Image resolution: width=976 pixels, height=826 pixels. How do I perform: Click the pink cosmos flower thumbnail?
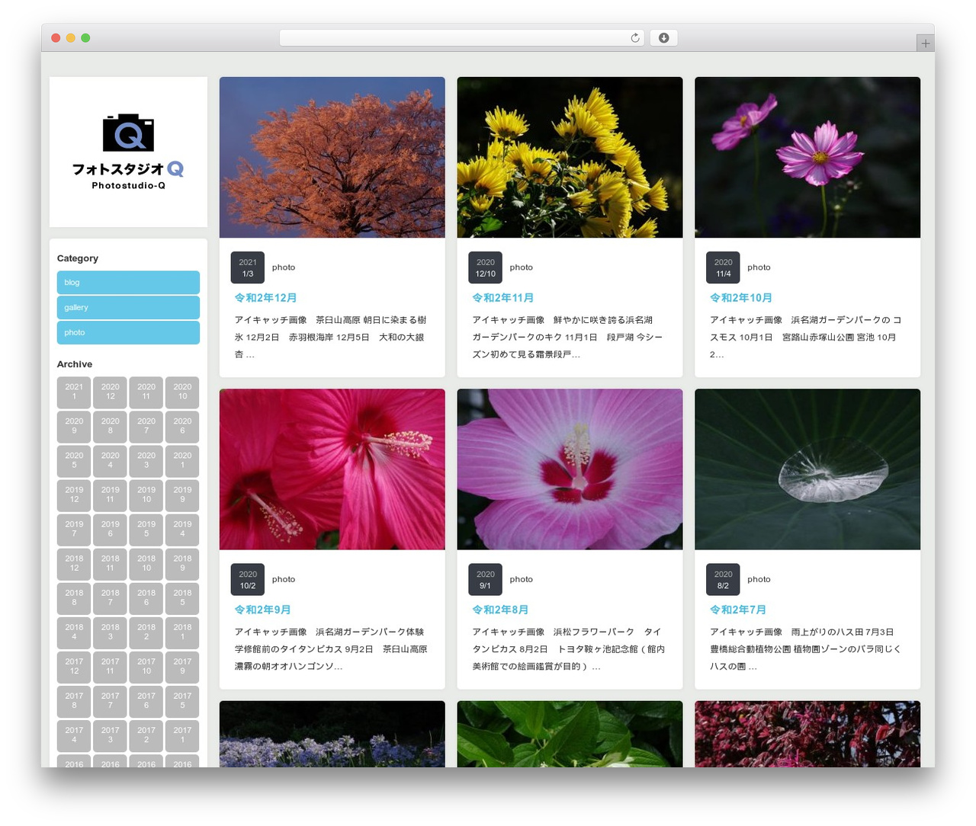(807, 157)
